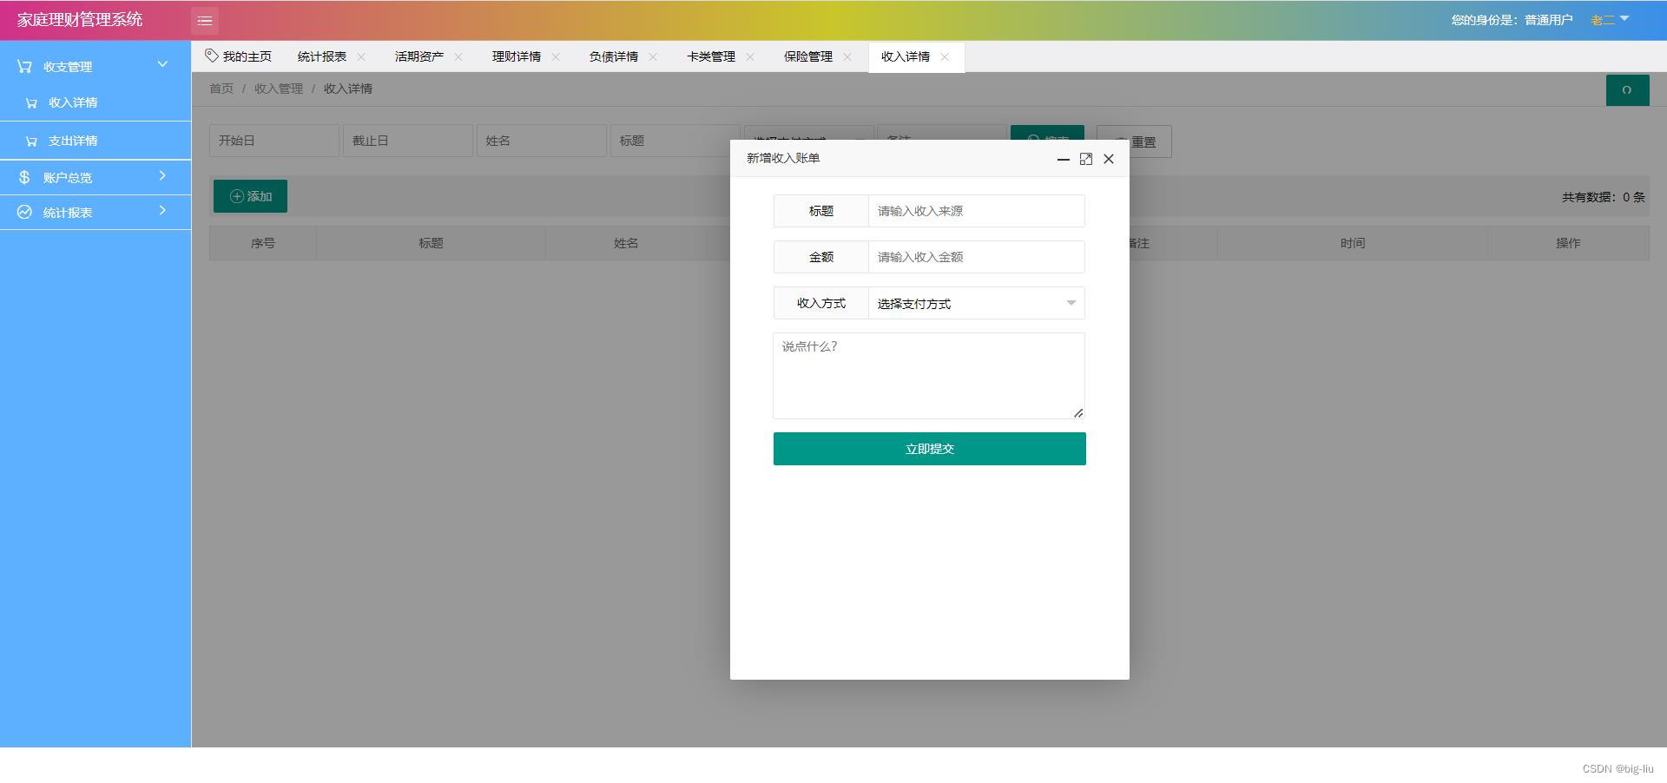
Task: Click the 开始日 date field
Action: click(x=274, y=141)
